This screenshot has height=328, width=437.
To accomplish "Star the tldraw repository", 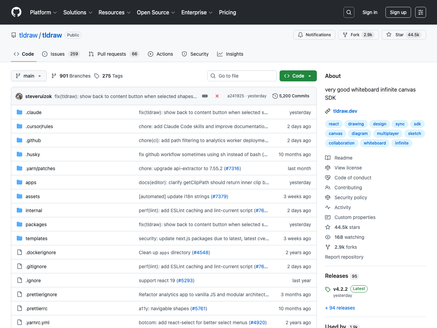I will click(404, 35).
